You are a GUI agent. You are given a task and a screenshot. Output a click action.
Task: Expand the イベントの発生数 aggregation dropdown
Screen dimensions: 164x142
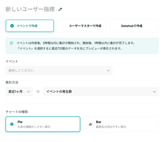point(101,92)
